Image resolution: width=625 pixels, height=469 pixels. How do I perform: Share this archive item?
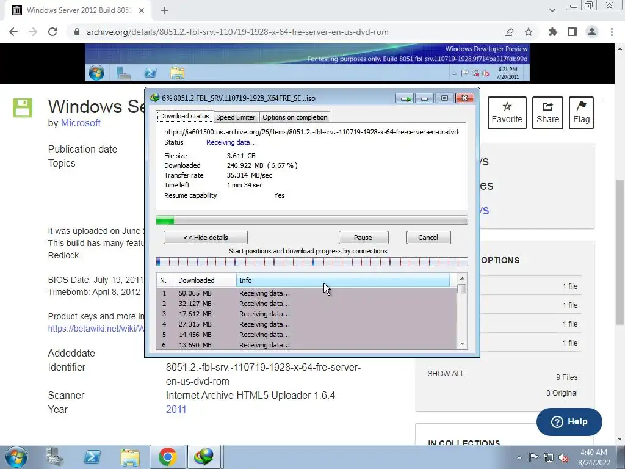pyautogui.click(x=547, y=113)
